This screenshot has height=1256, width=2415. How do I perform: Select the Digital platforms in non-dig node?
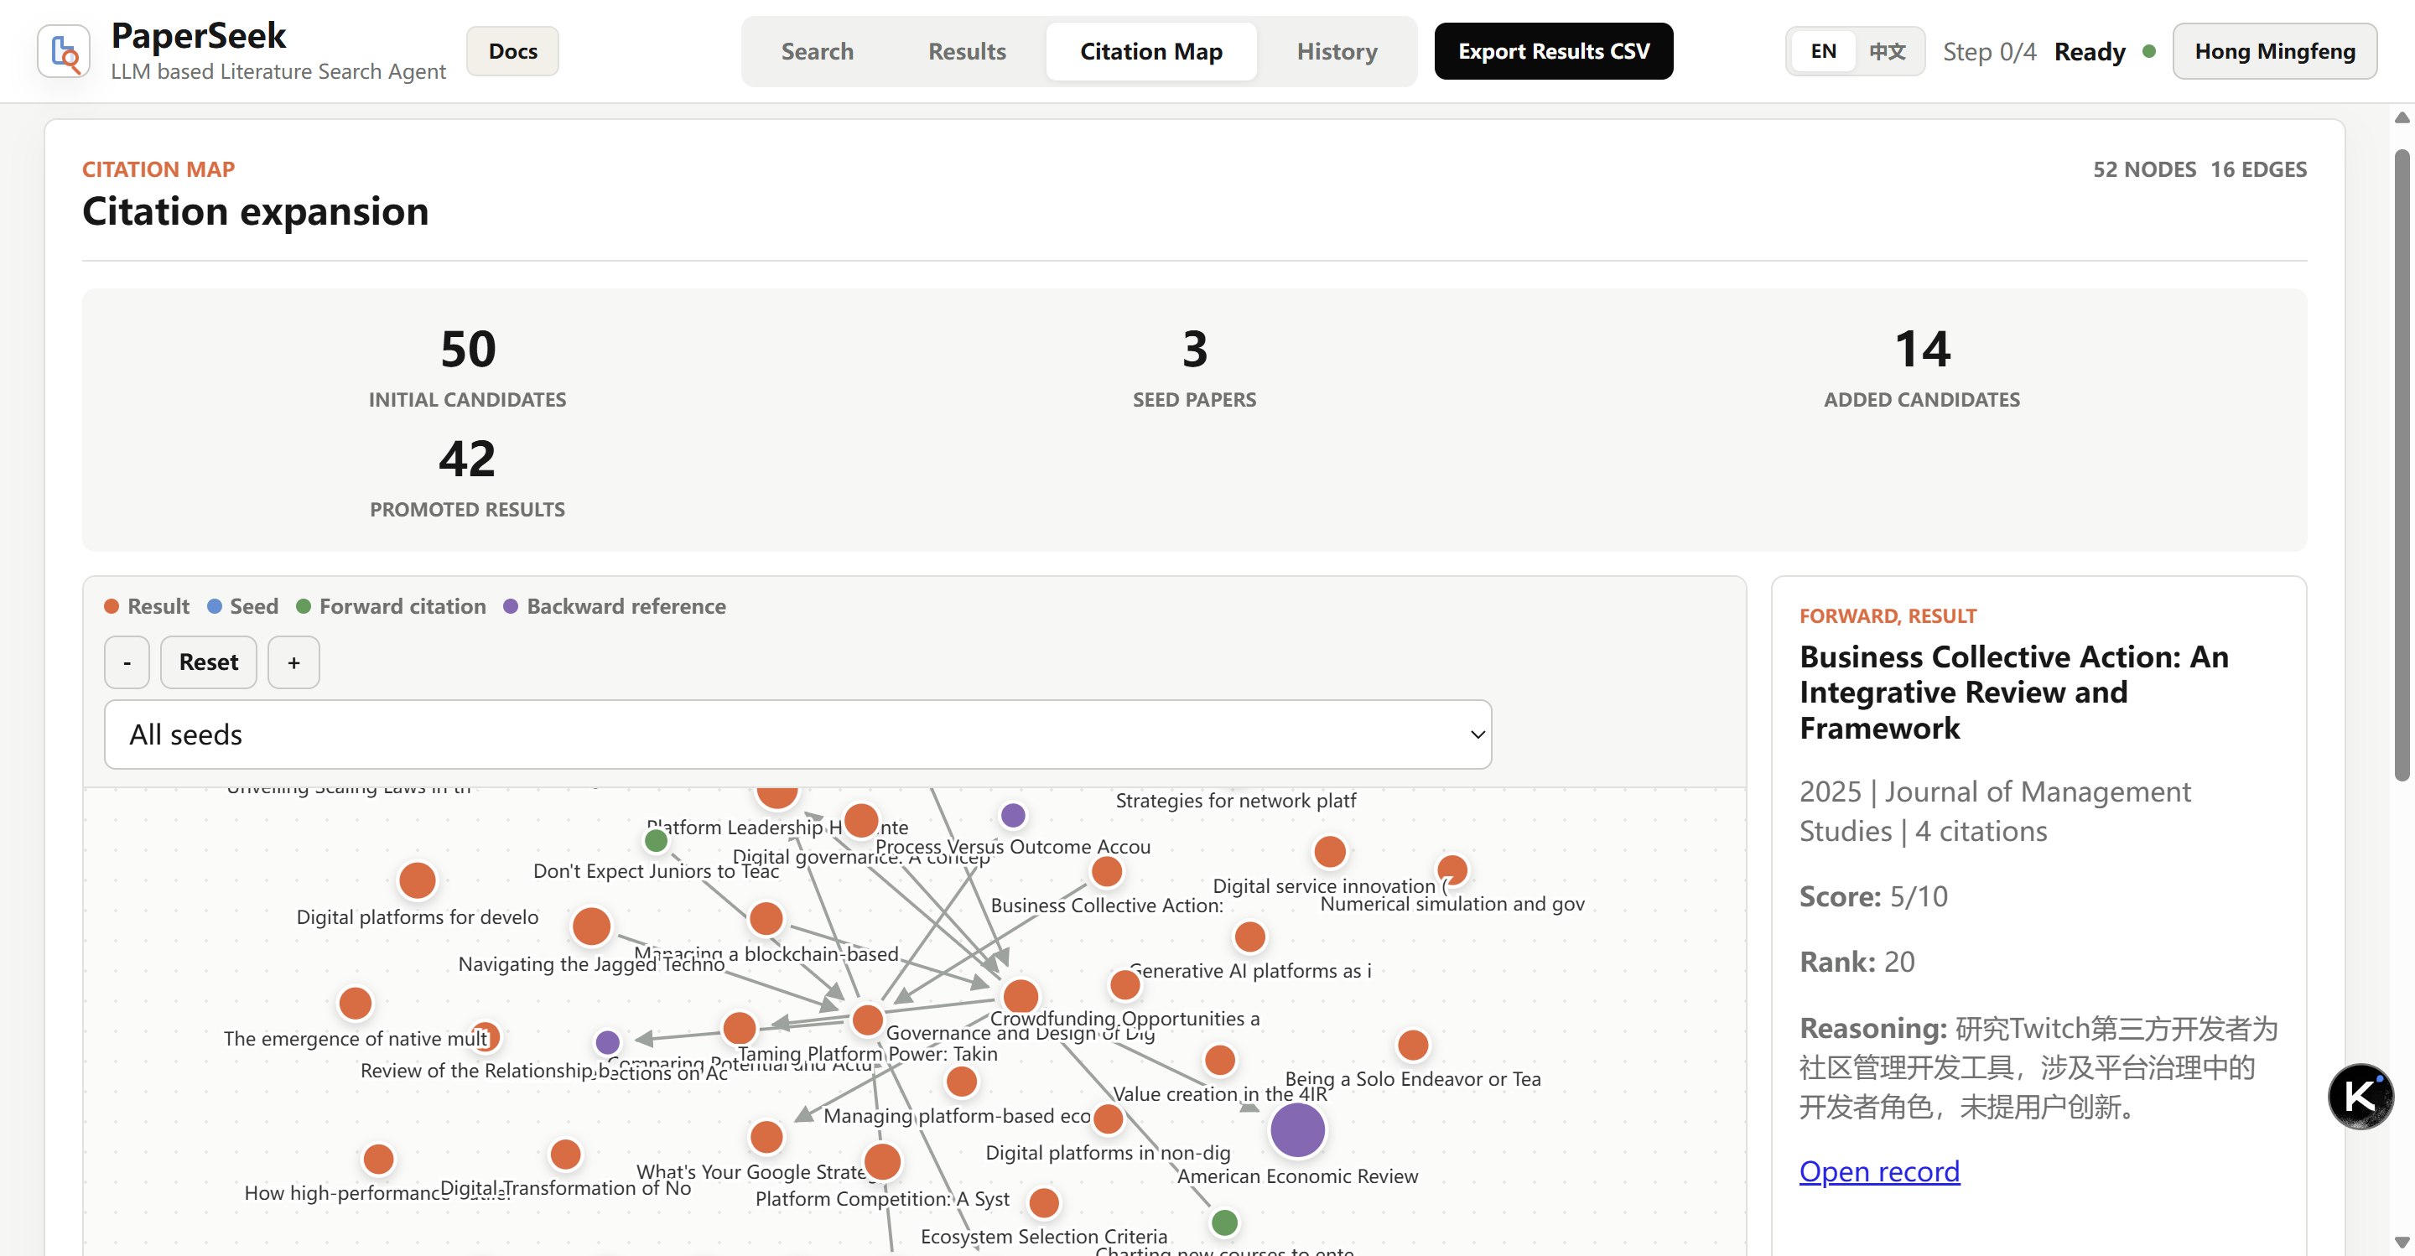(x=1108, y=1118)
